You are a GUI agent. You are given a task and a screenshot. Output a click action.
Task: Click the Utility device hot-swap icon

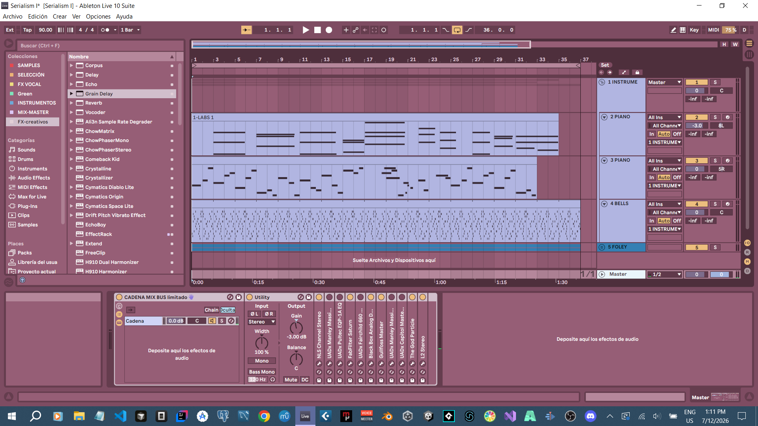point(301,297)
